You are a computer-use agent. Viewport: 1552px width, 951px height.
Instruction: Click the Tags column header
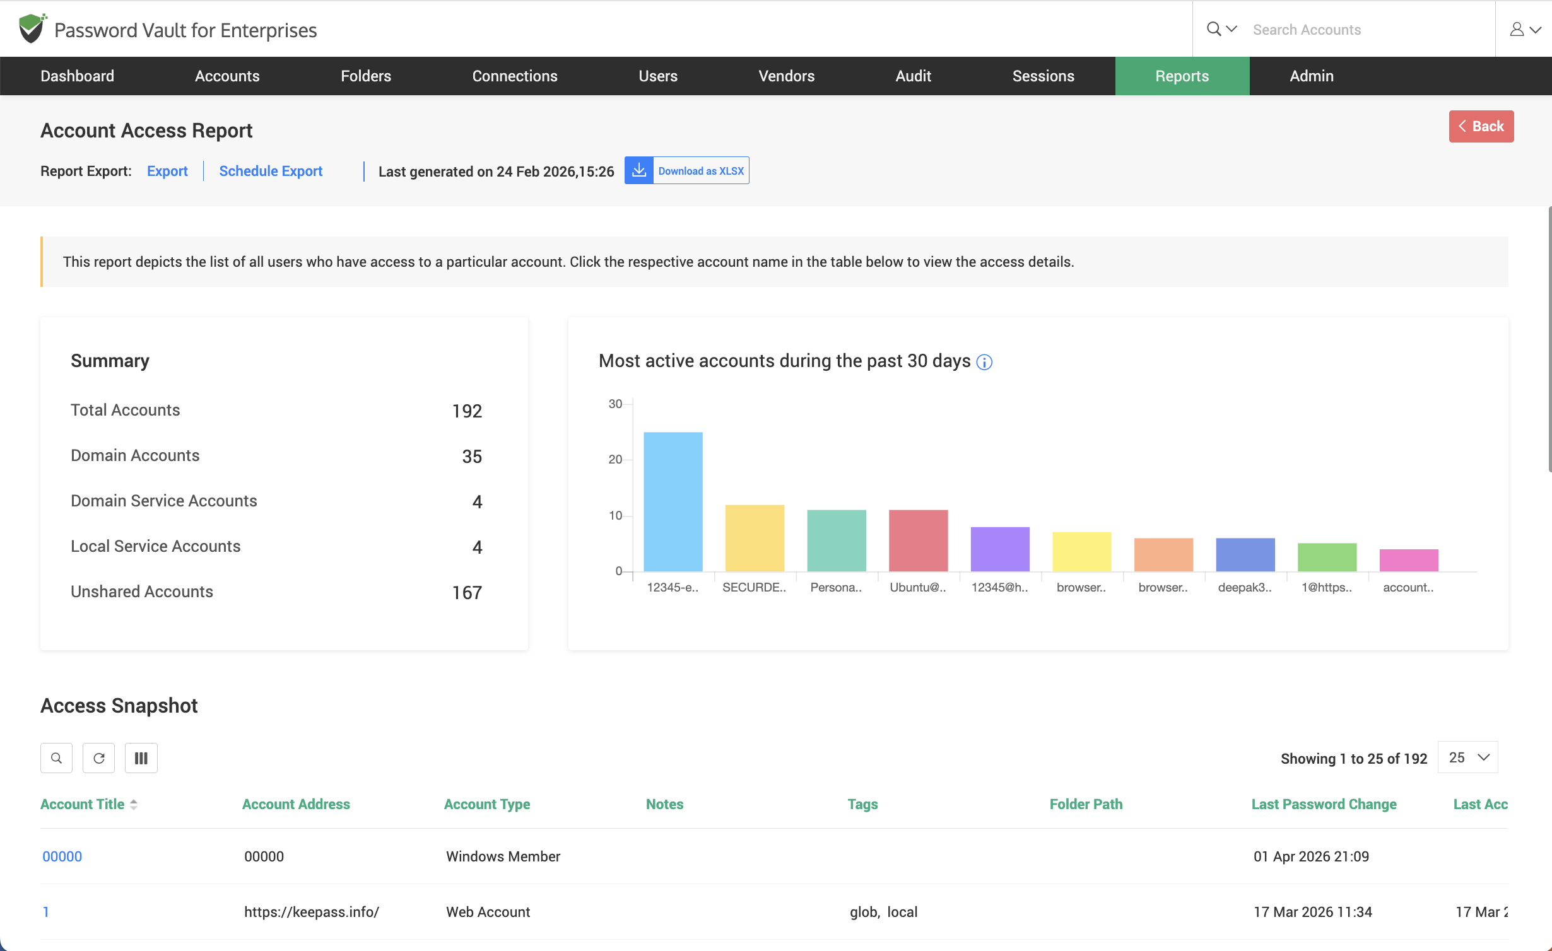click(862, 804)
